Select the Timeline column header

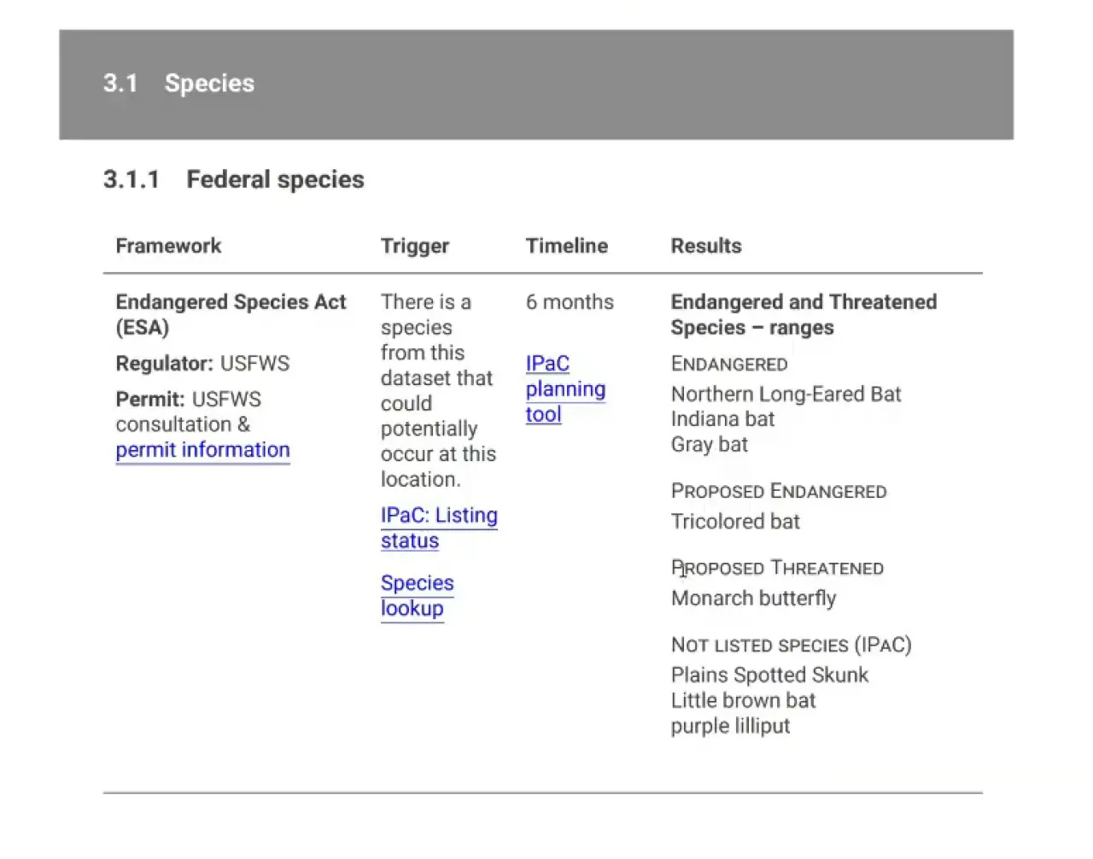tap(566, 246)
